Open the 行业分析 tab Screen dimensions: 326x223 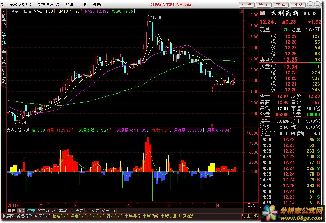(x=114, y=216)
